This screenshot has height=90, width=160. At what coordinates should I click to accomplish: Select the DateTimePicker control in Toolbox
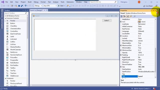tap(15, 34)
